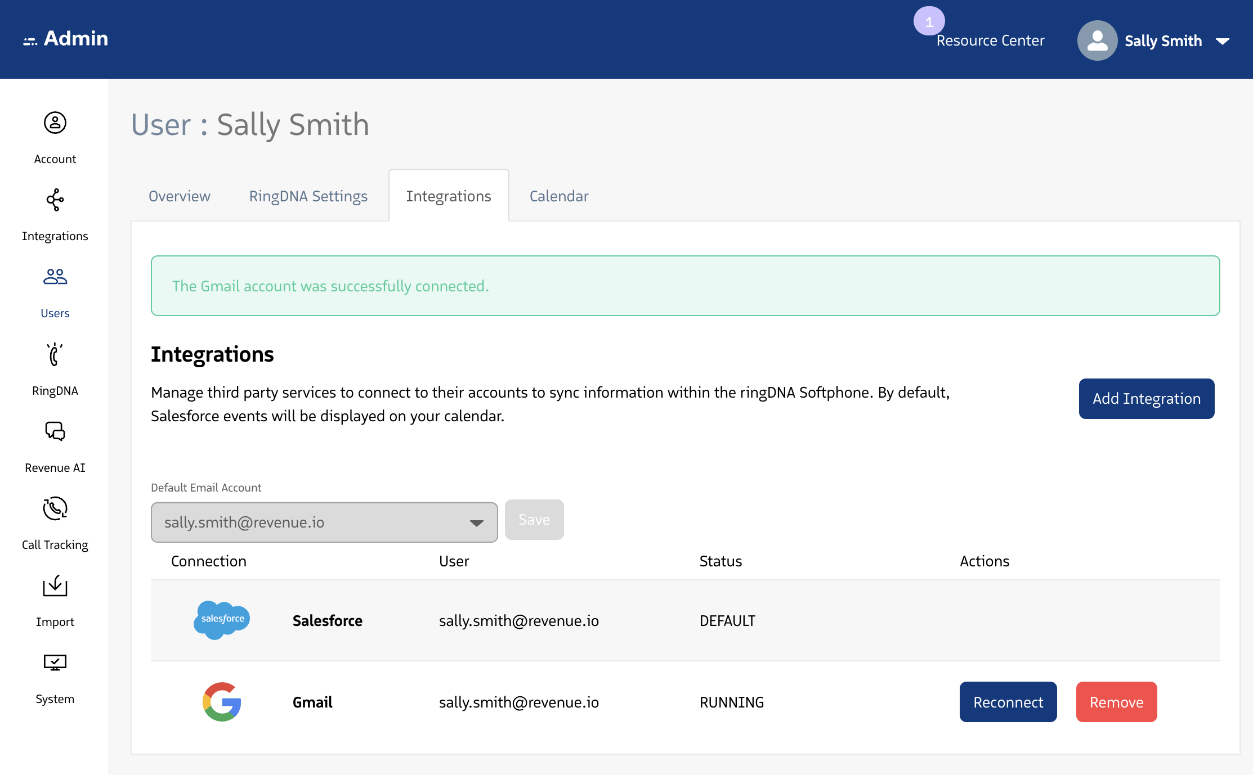
Task: Open the Account sidebar icon
Action: pyautogui.click(x=55, y=123)
